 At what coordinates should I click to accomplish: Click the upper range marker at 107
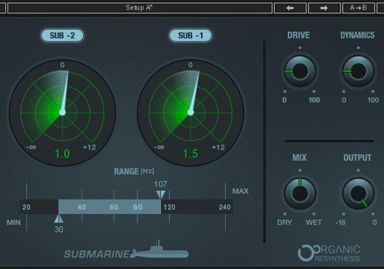click(x=161, y=194)
